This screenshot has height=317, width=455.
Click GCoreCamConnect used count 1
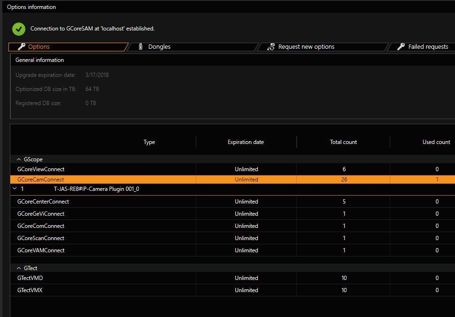coord(437,180)
